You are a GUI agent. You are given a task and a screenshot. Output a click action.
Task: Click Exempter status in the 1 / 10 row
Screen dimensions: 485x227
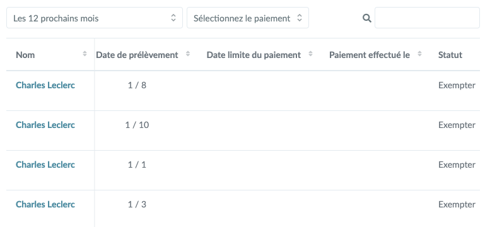click(x=457, y=125)
